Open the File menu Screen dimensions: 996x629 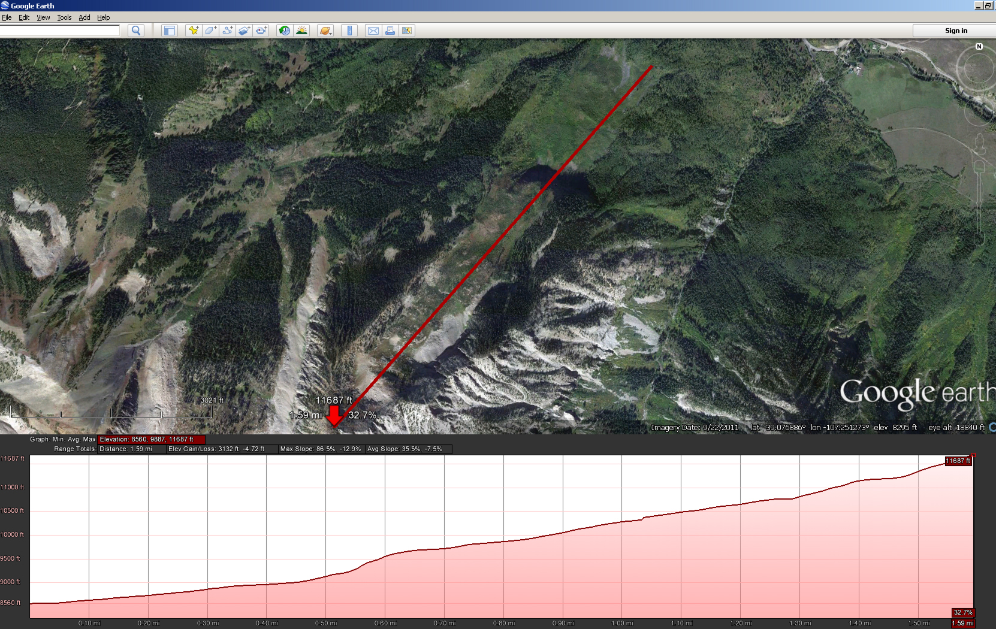pyautogui.click(x=7, y=17)
